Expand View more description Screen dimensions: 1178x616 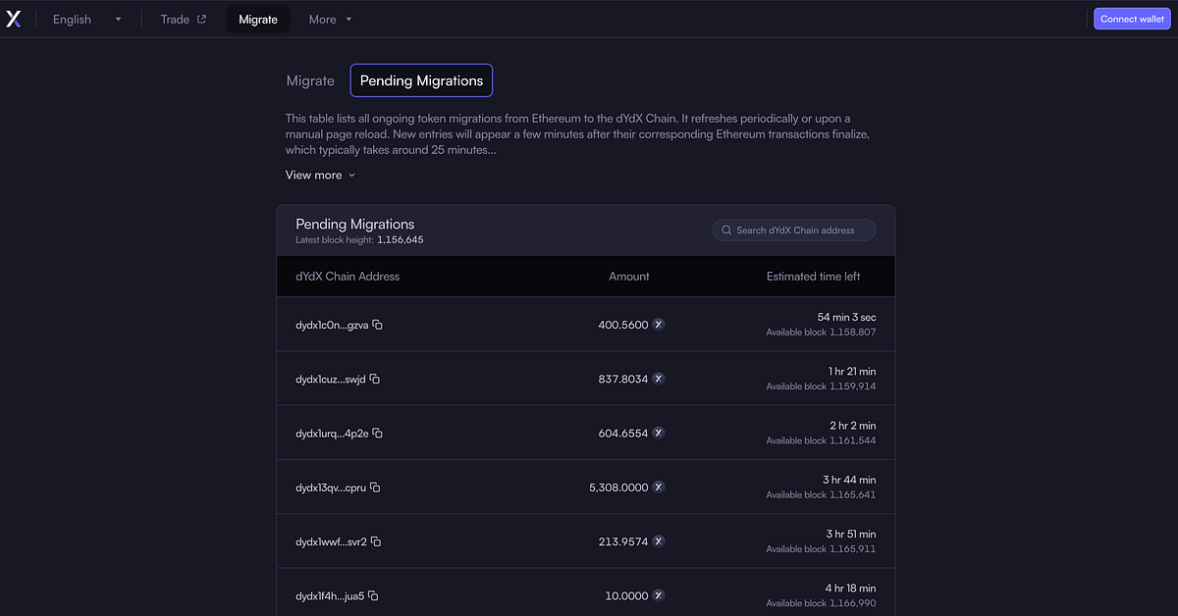[320, 175]
